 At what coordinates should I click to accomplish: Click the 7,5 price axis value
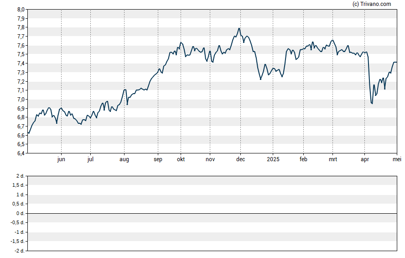21,54
